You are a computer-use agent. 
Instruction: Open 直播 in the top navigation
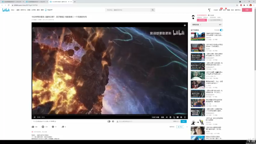(29, 10)
